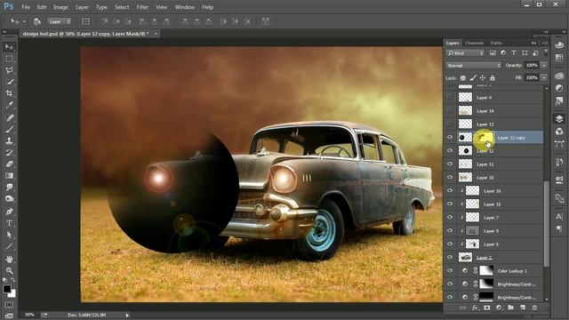This screenshot has height=320, width=569.
Task: Close the design document tab
Action: (x=156, y=34)
